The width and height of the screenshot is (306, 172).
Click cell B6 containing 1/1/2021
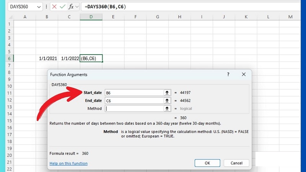coord(47,58)
